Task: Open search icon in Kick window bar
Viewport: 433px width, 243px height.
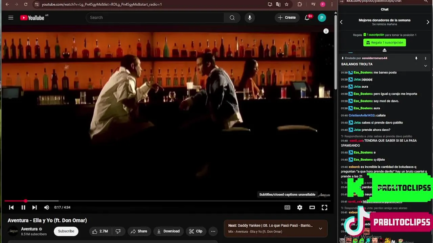Action: (426, 1)
